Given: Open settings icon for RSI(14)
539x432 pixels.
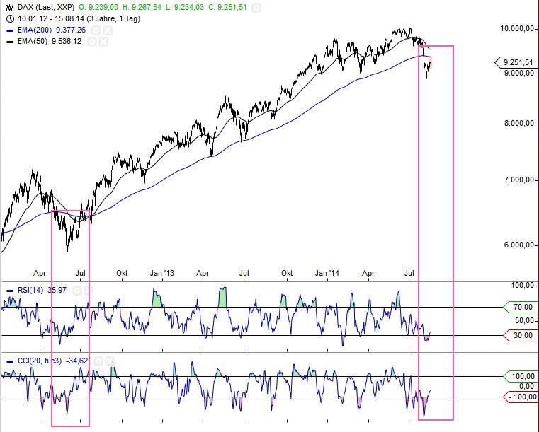Looking at the screenshot, I should point(77,291).
